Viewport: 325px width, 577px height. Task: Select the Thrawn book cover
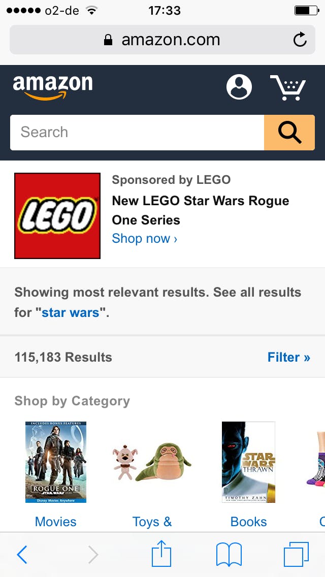point(248,462)
